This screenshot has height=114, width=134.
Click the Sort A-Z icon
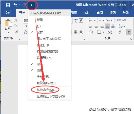coord(121,32)
